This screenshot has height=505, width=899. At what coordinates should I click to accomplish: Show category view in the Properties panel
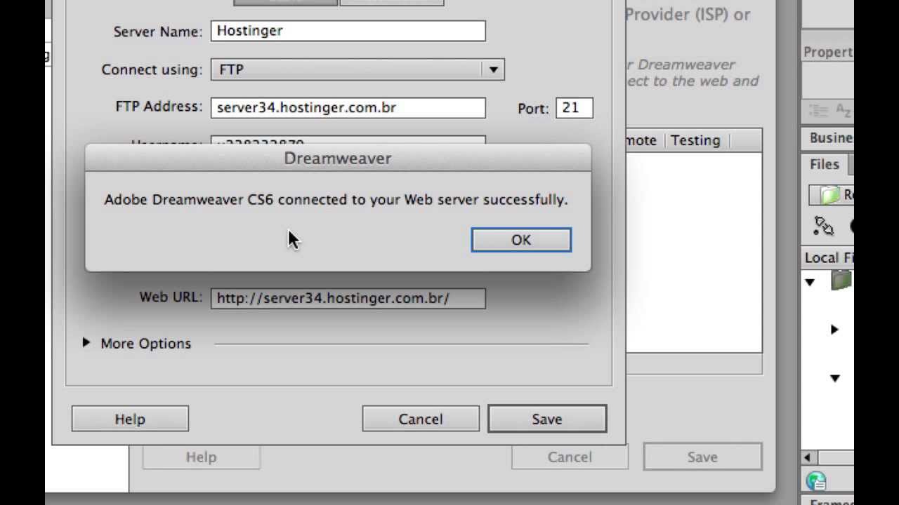coord(819,110)
